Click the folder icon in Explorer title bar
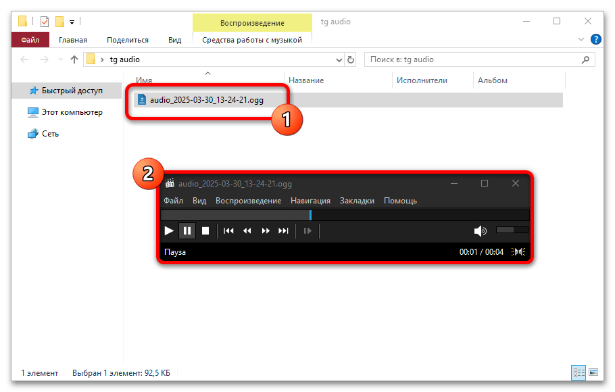 23,21
